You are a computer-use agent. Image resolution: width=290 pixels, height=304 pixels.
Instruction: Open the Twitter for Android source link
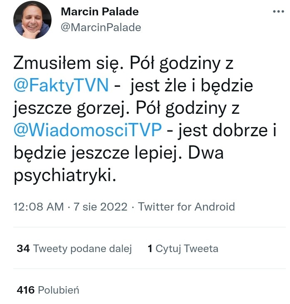(x=187, y=206)
